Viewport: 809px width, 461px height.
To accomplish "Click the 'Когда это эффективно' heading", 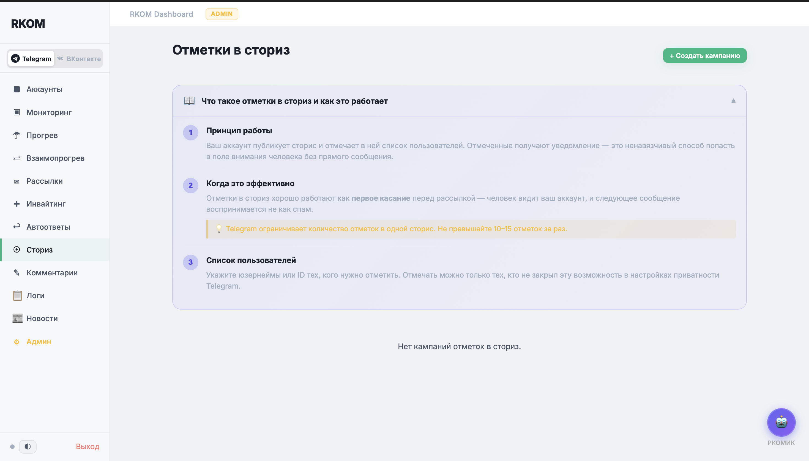I will coord(250,183).
